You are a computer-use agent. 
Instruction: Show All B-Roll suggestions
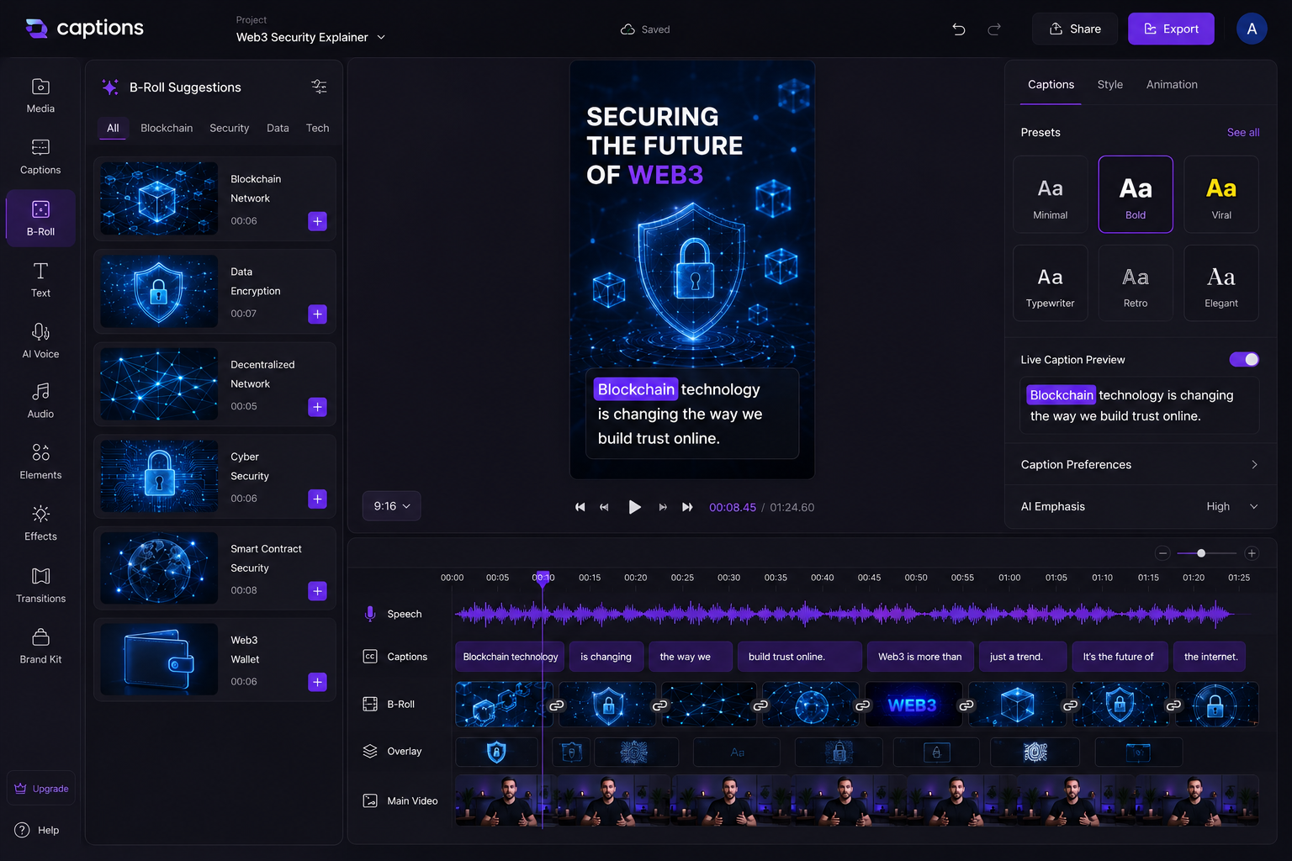pos(113,128)
